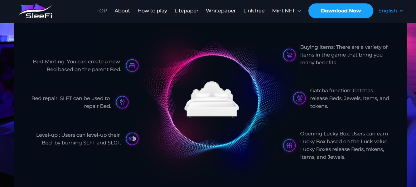Go to the TOP nav item
This screenshot has width=416, height=187.
pos(102,11)
